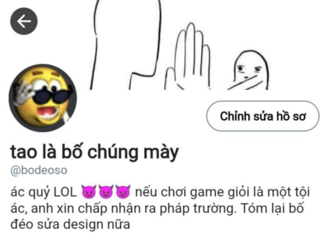
Task: Open the sunglasses emoji profile avatar
Action: pos(43,98)
